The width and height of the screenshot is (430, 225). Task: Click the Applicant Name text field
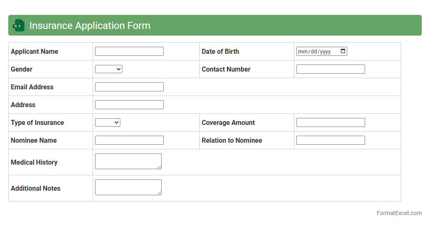[129, 51]
